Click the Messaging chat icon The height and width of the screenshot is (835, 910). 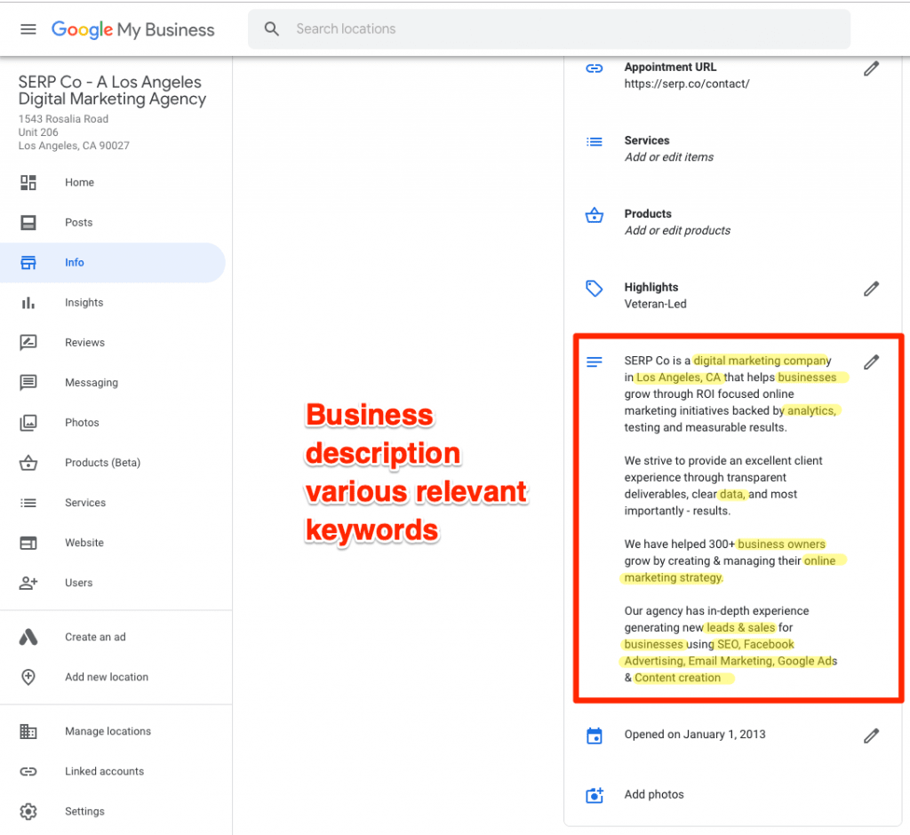28,382
